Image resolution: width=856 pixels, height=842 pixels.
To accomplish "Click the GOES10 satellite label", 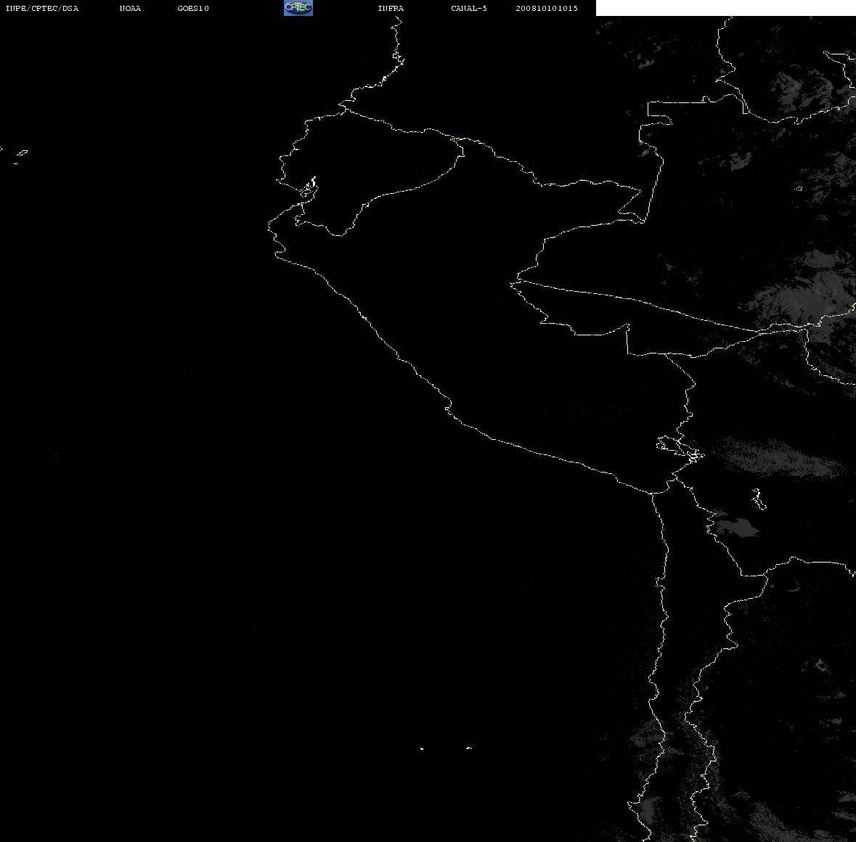I will click(x=193, y=8).
